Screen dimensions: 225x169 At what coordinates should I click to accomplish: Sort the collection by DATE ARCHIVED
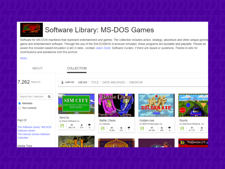click(114, 82)
